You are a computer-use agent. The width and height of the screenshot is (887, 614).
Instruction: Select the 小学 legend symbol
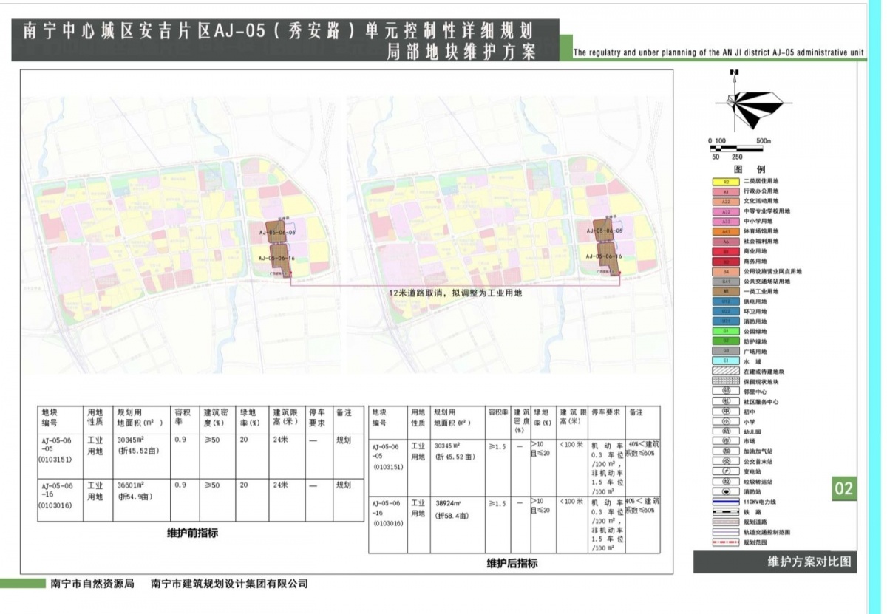727,421
